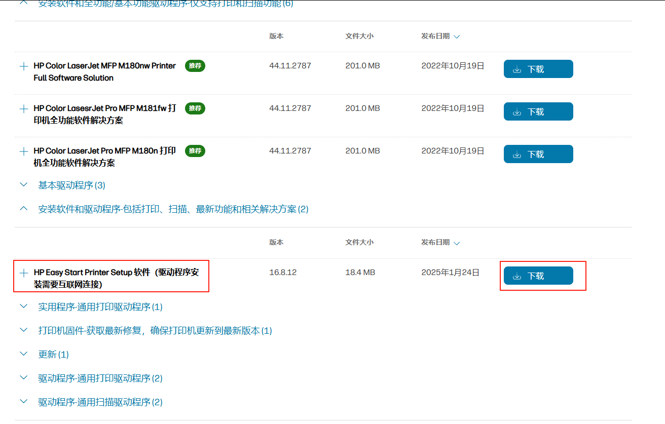Viewport: 665px width, 424px height.
Task: Click the 推荐 badge on M181fw row
Action: pyautogui.click(x=195, y=108)
